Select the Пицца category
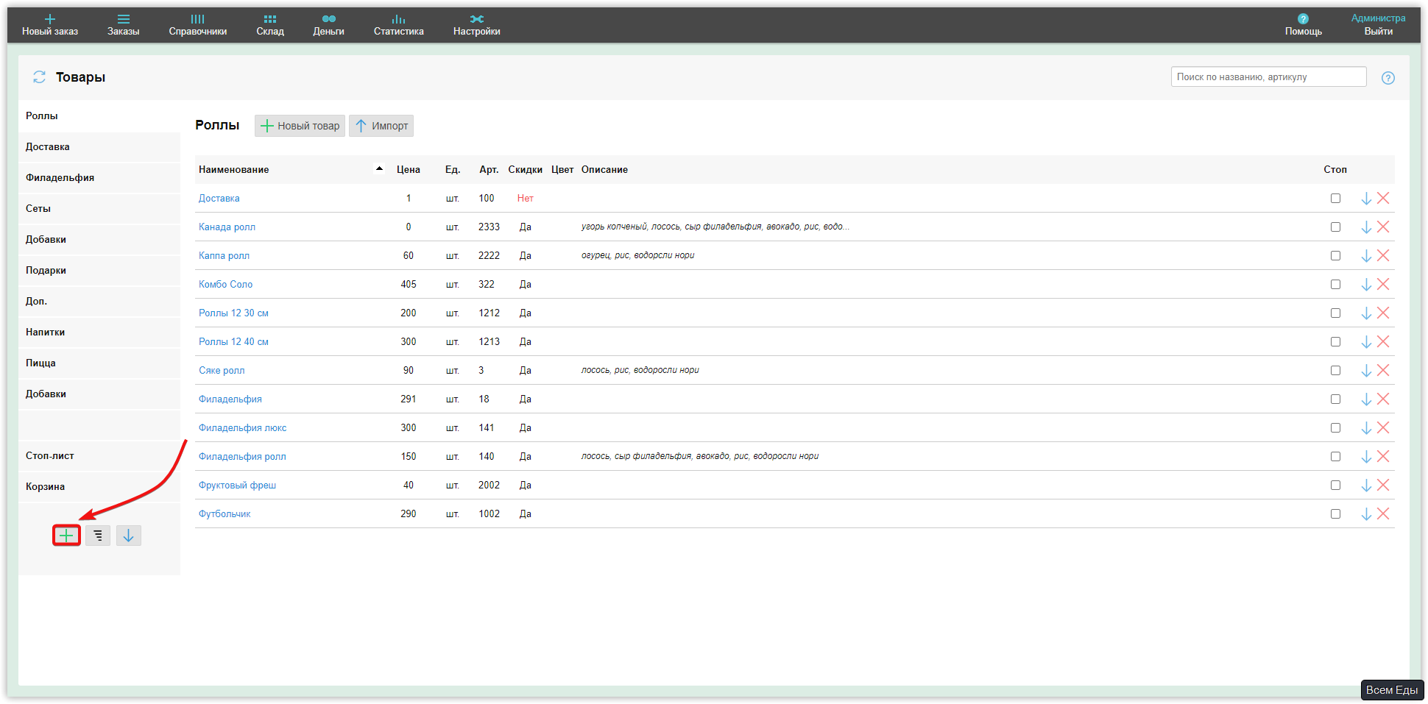The height and width of the screenshot is (704, 1428). point(99,363)
